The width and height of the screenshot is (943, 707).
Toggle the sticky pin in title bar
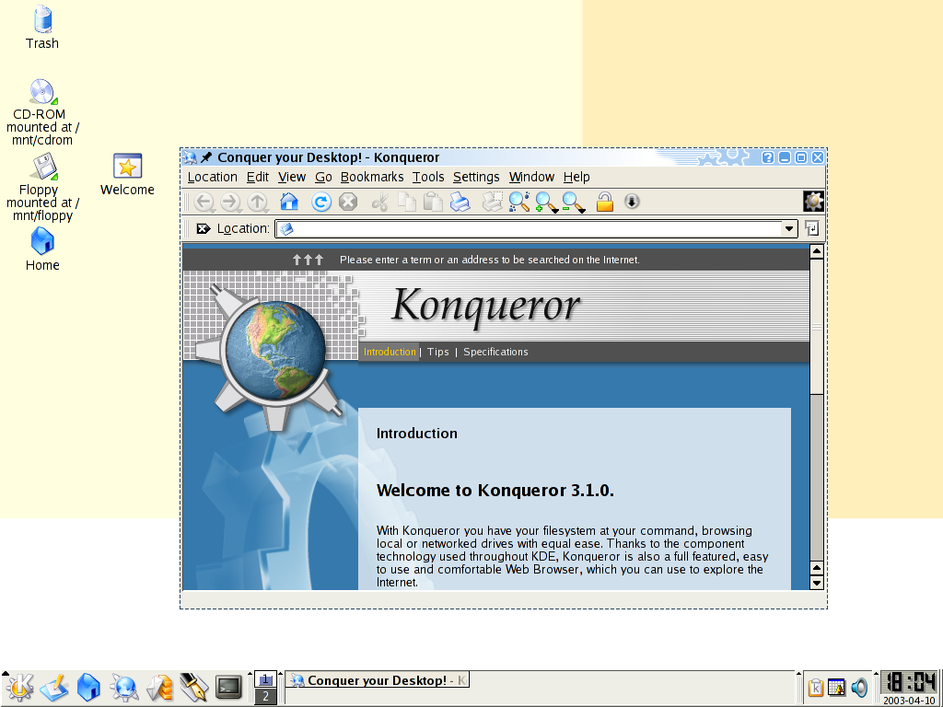206,157
